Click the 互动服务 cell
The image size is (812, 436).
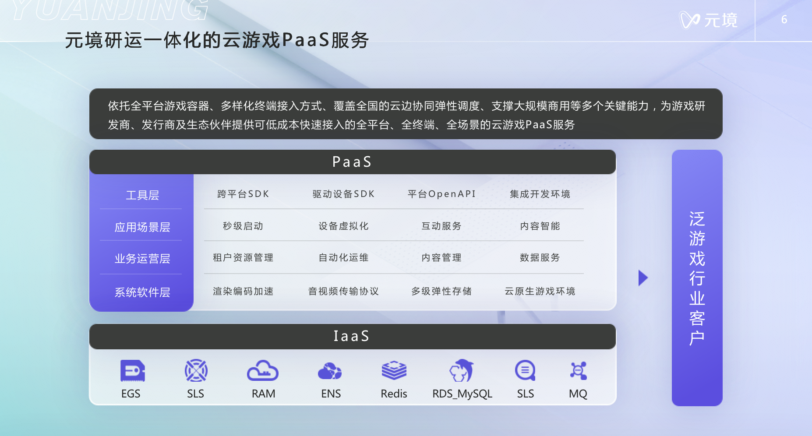[x=441, y=226]
